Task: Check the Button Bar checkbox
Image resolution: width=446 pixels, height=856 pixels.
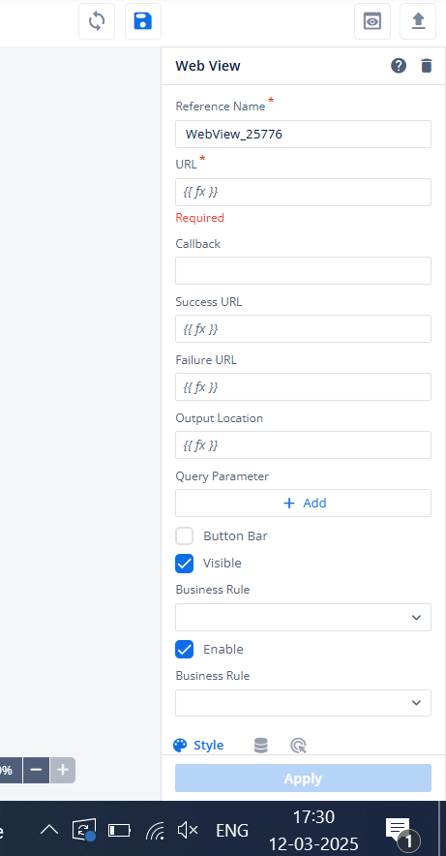Action: 184,536
